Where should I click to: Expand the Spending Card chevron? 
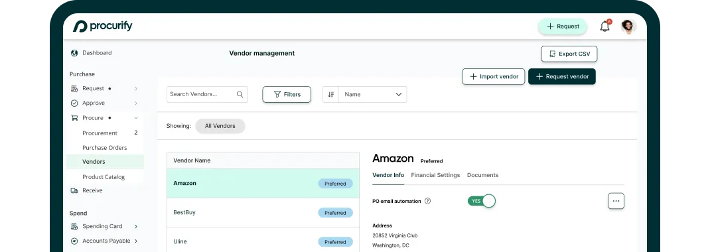pyautogui.click(x=136, y=226)
